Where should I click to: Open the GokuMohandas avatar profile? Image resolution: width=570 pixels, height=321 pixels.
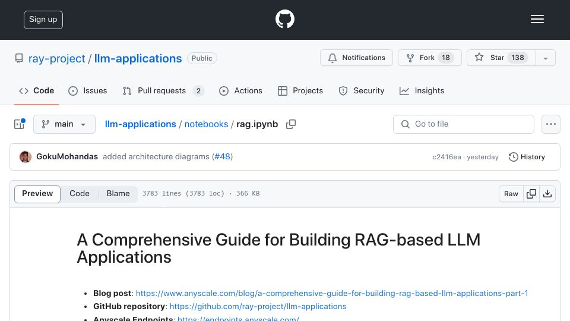point(26,157)
